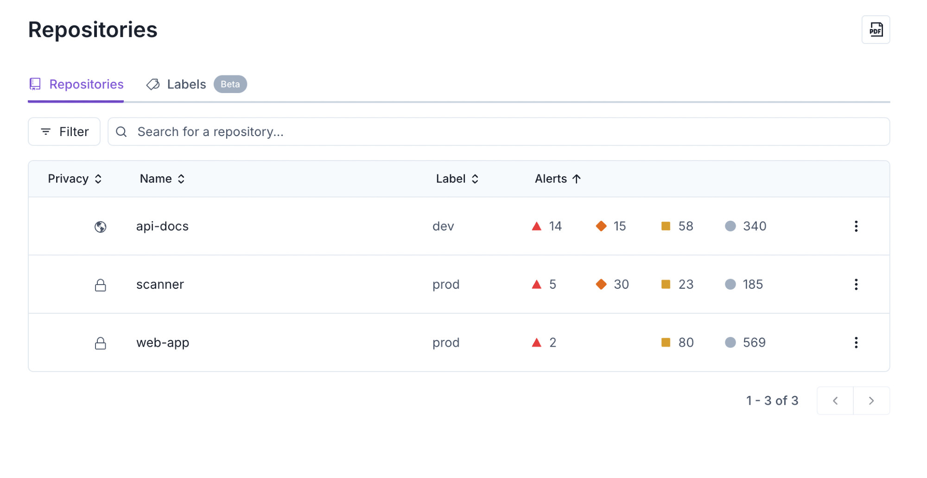Click the public globe icon for api-docs
927x478 pixels.
coord(101,227)
